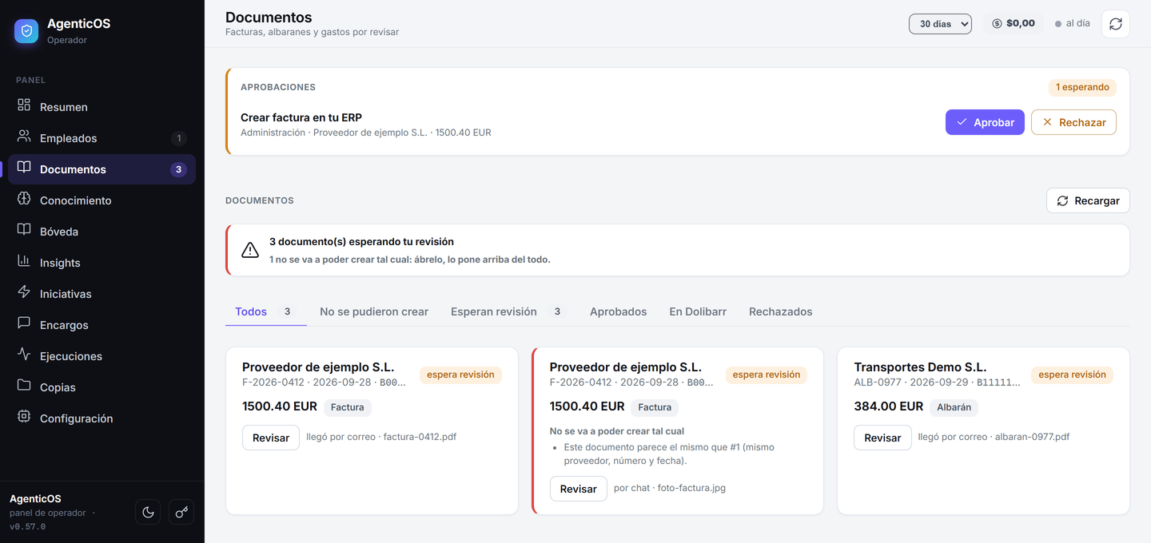Click the Insights bar chart icon
Viewport: 1151px width, 543px height.
click(x=24, y=261)
